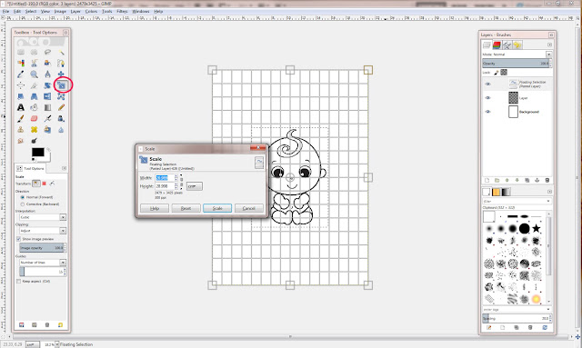Viewport: 582px width, 348px height.
Task: Select the Scale tool circled in red
Action: 61,85
